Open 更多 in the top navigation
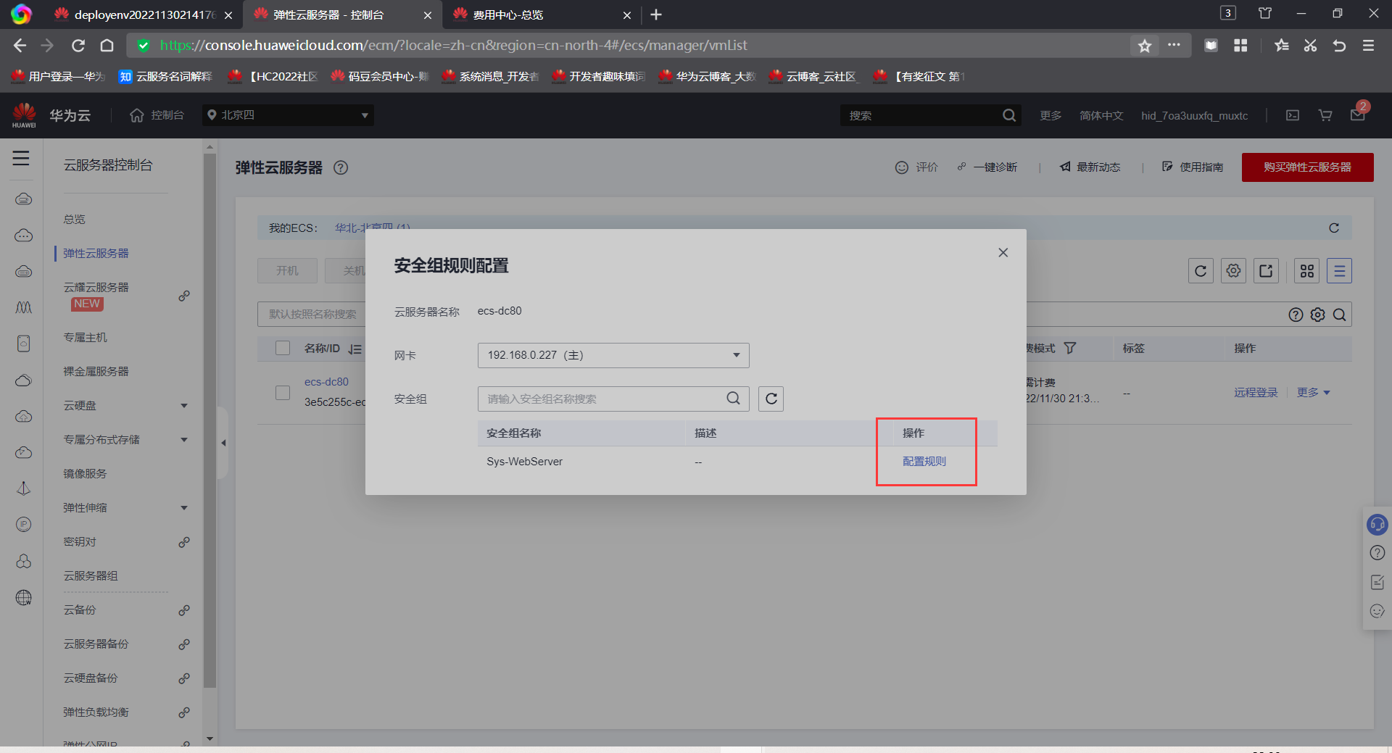Viewport: 1392px width, 753px height. (x=1050, y=115)
